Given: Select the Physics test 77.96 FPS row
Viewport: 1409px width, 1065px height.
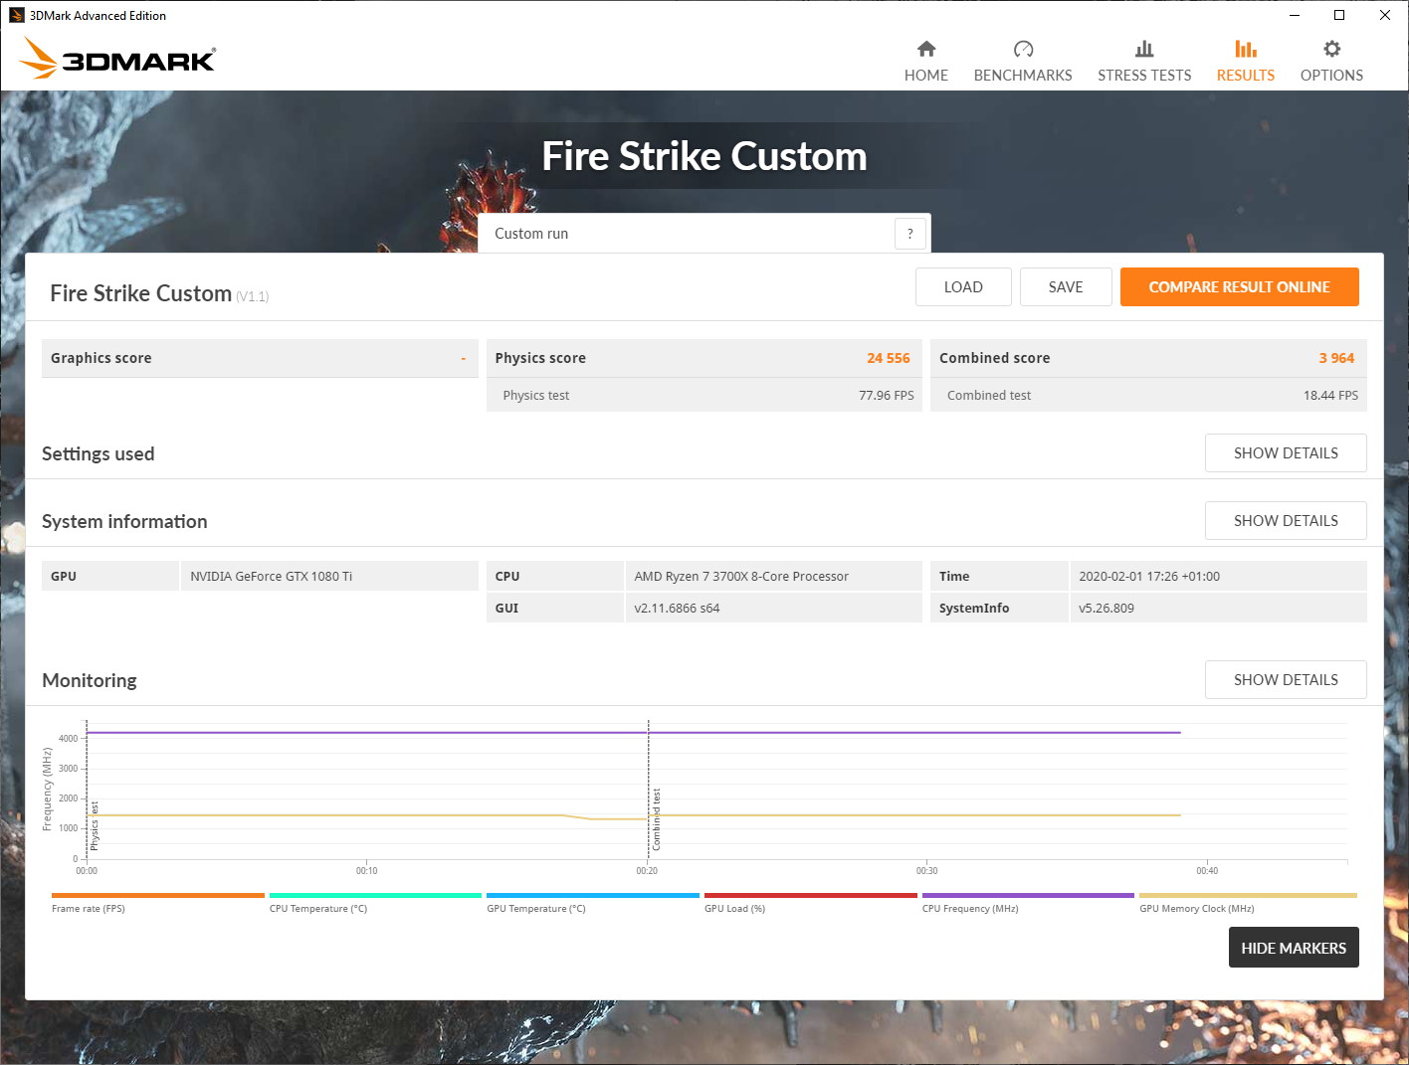Looking at the screenshot, I should pyautogui.click(x=704, y=396).
